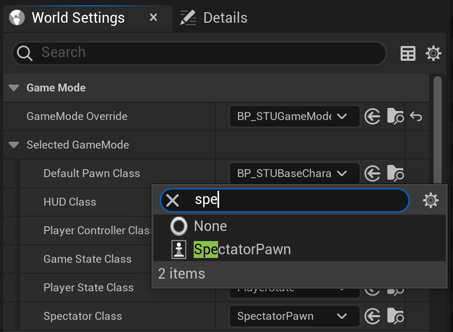453x332 pixels.
Task: Use selected asset for Spectator Class
Action: 372,316
